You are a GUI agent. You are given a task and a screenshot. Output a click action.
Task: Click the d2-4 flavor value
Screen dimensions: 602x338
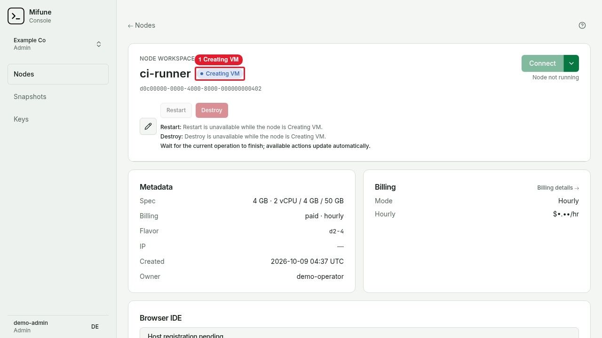click(x=336, y=231)
